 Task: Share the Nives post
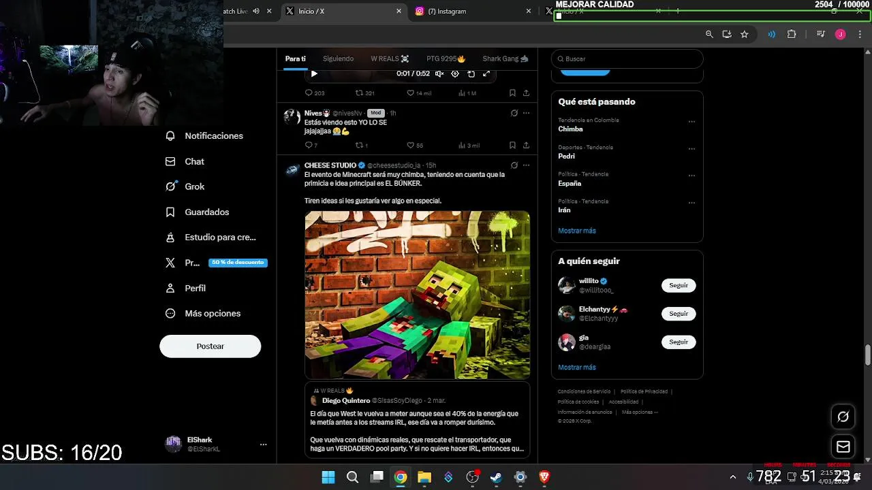[x=526, y=145]
